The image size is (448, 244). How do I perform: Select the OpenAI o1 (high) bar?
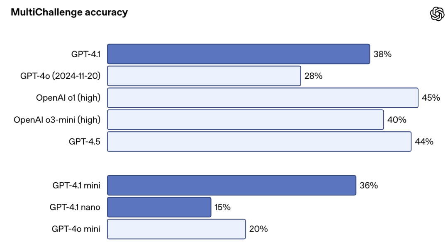[x=263, y=98]
